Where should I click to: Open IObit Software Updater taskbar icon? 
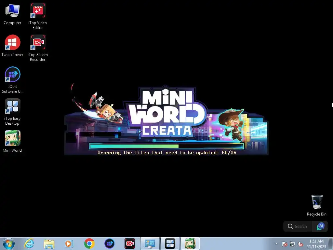(x=109, y=243)
